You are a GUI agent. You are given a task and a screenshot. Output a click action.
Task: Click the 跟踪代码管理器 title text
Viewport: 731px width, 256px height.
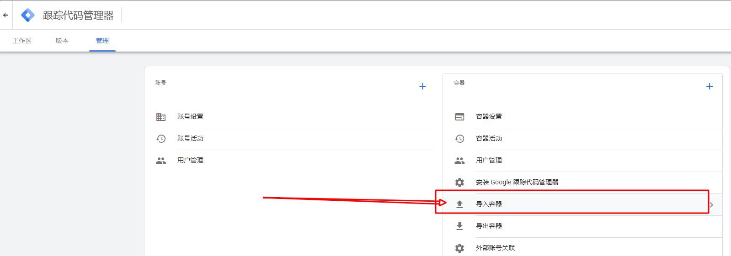(78, 16)
